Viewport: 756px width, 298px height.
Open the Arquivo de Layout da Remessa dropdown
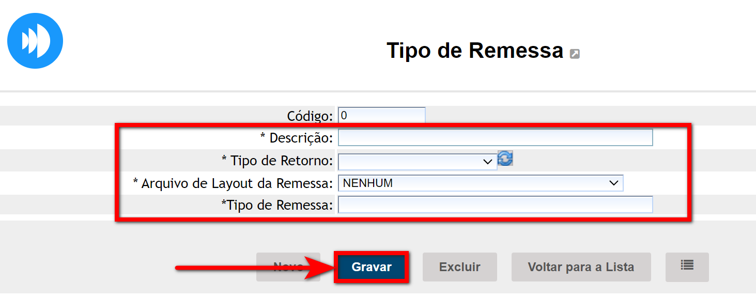[x=480, y=183]
